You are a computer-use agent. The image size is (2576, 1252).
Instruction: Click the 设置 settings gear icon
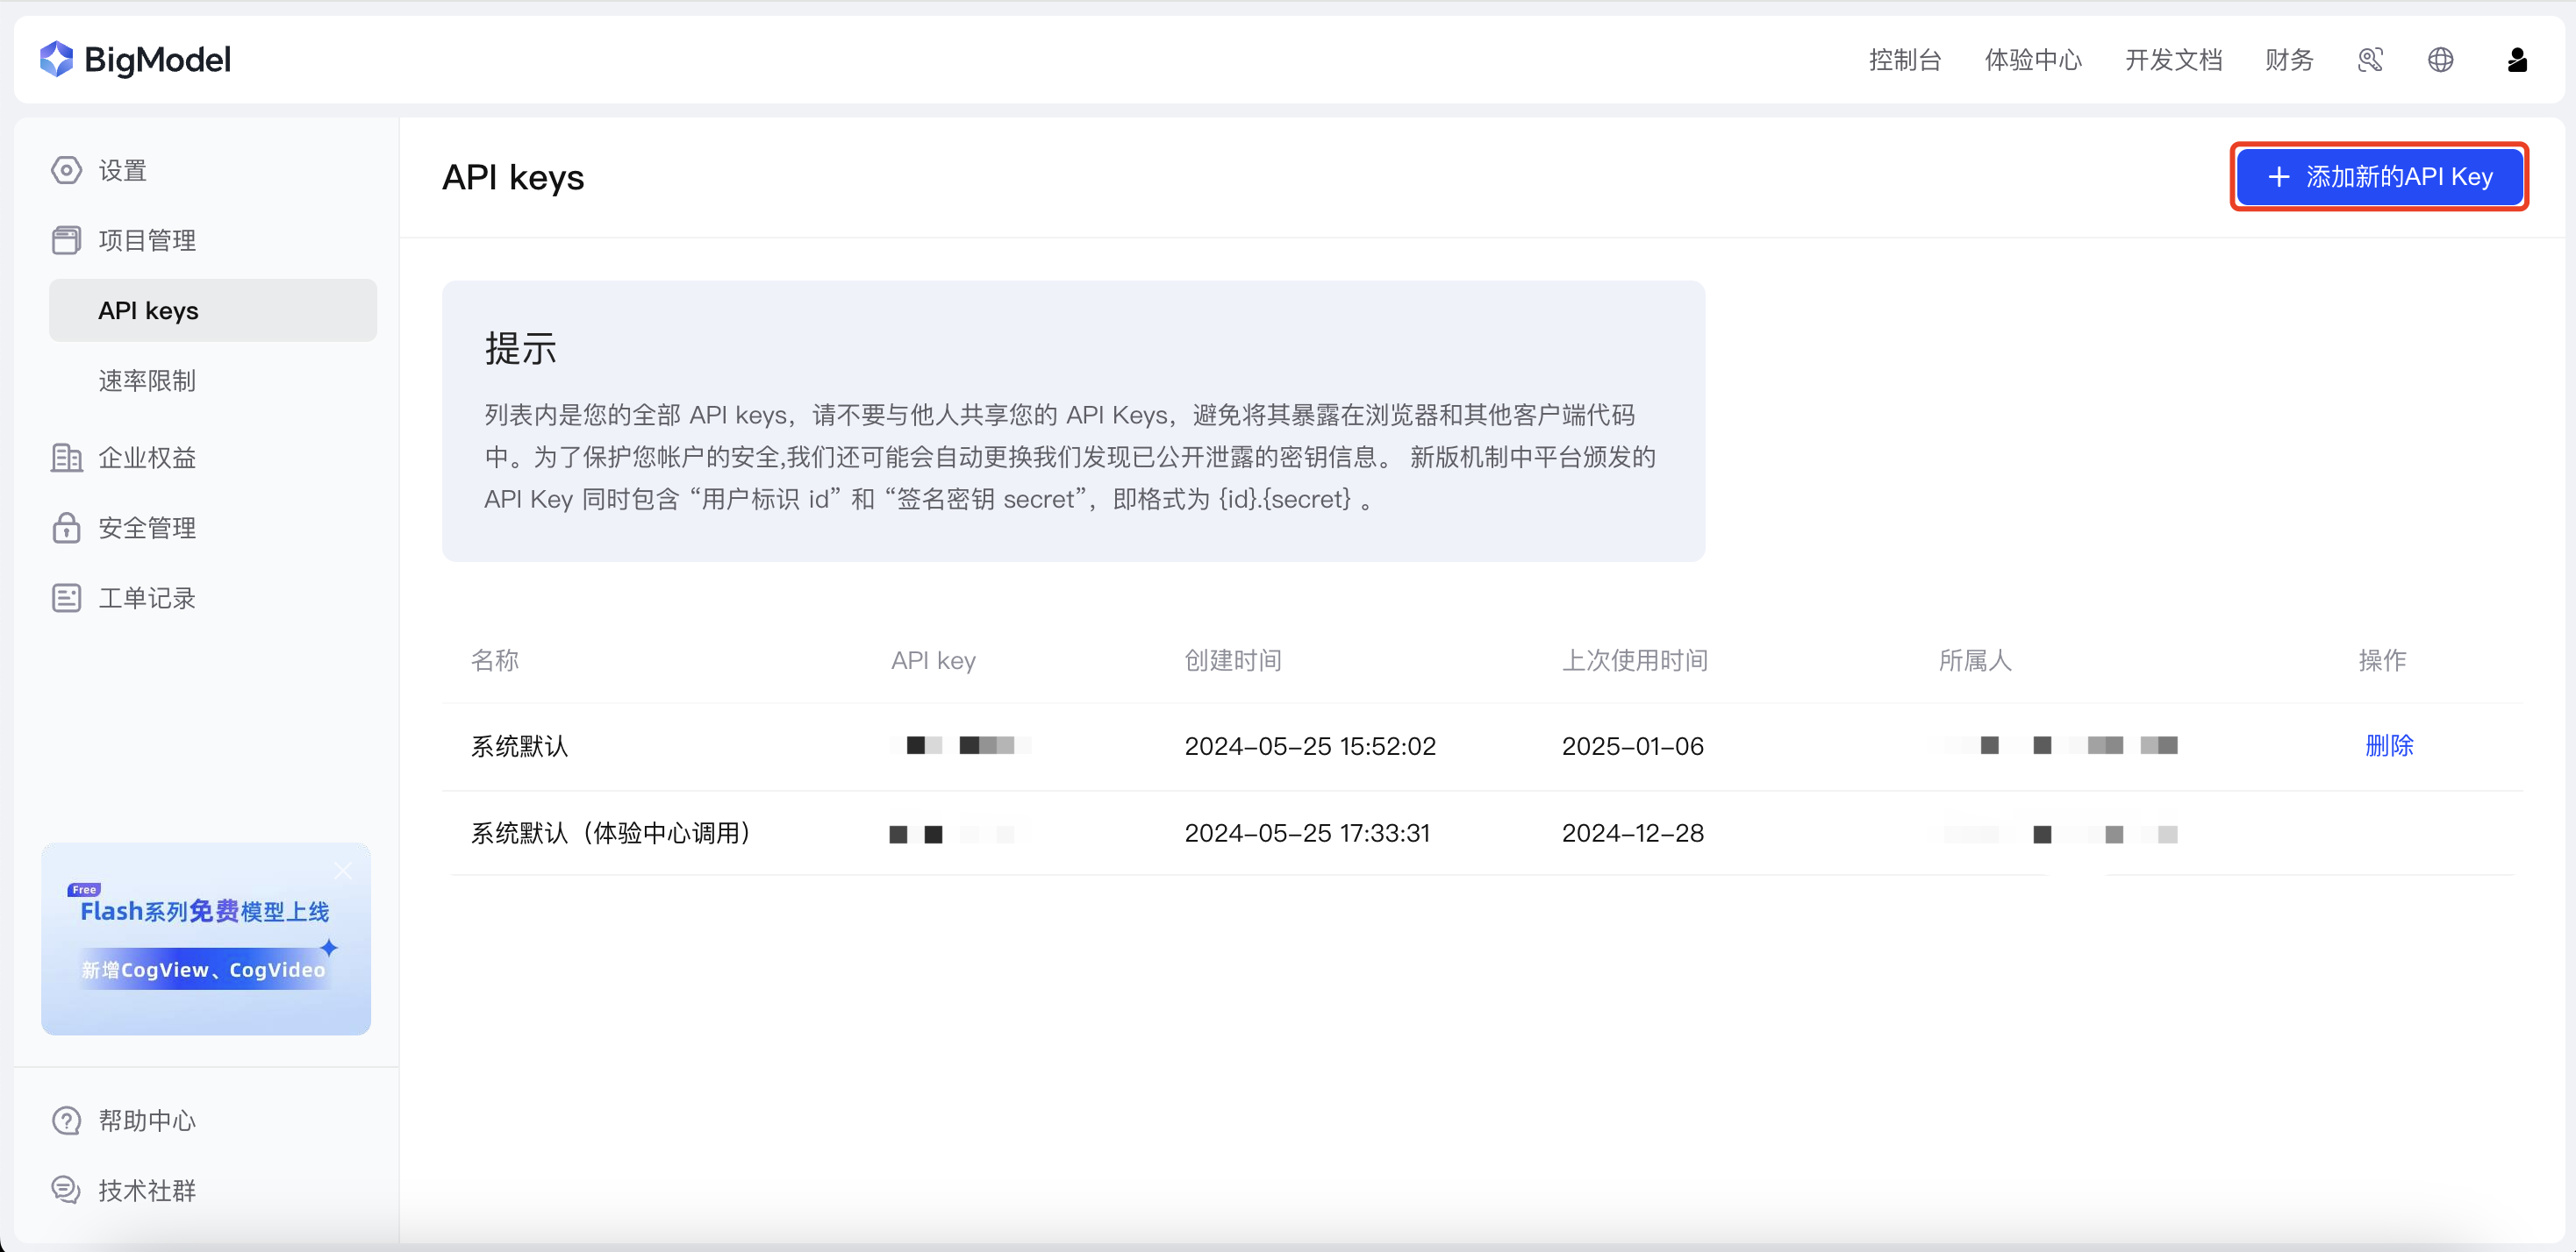click(x=66, y=170)
